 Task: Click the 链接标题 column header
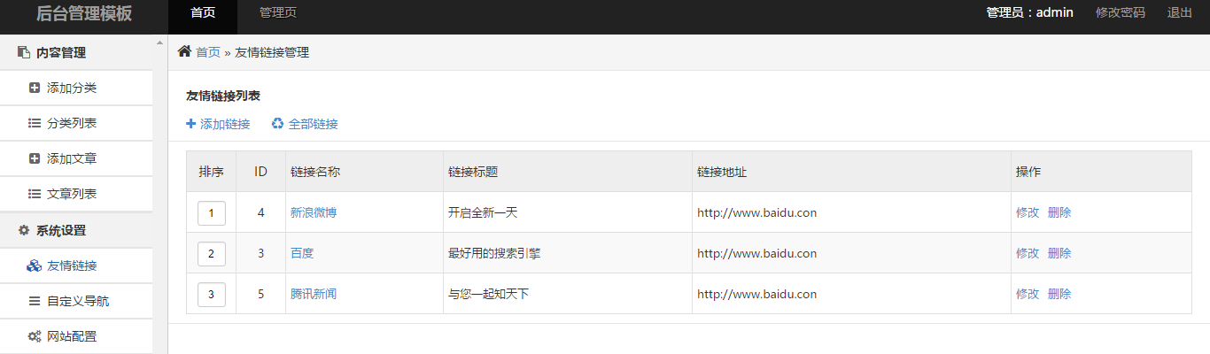point(568,172)
